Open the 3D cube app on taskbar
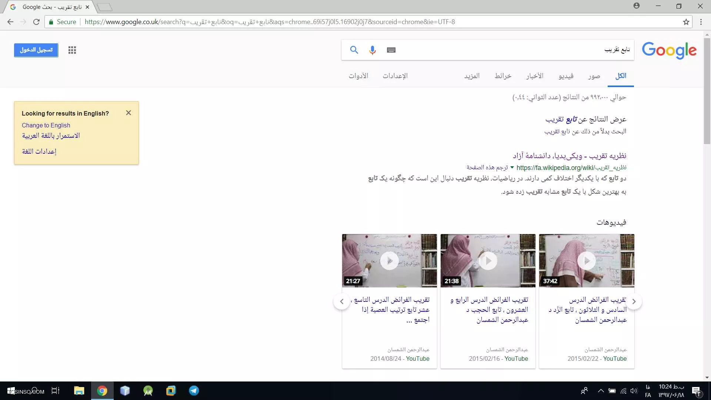 pos(125,391)
